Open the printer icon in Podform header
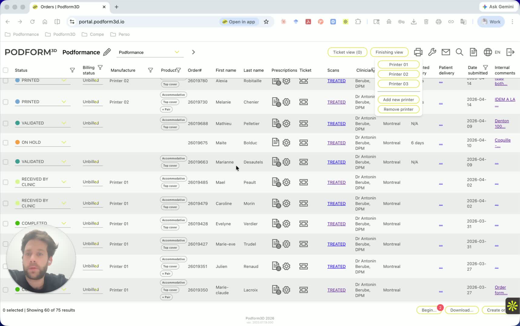The height and width of the screenshot is (326, 520). [418, 52]
